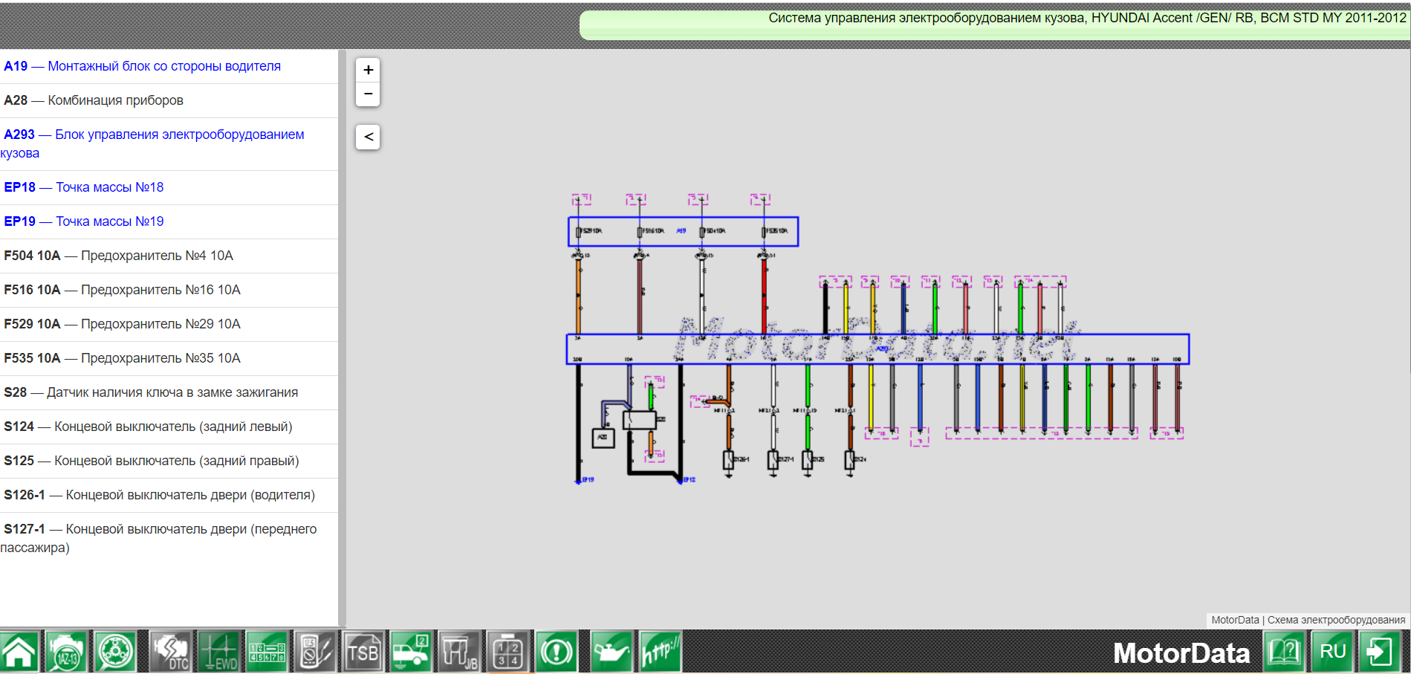The image size is (1411, 674).
Task: Click the exit icon at bottom right
Action: 1380,652
